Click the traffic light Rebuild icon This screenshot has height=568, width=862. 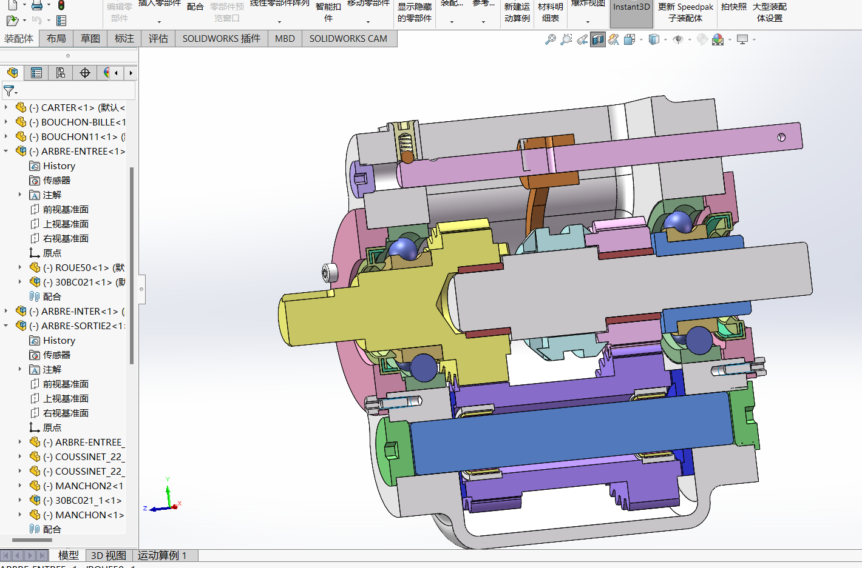61,5
